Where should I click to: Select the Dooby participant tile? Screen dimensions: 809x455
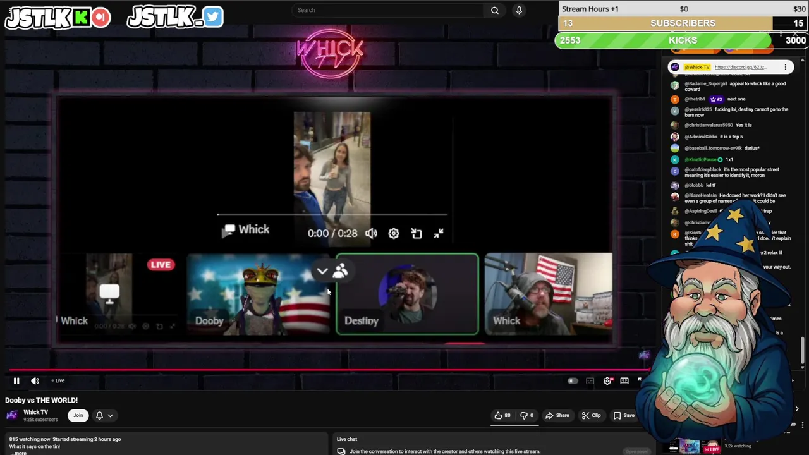coord(258,294)
